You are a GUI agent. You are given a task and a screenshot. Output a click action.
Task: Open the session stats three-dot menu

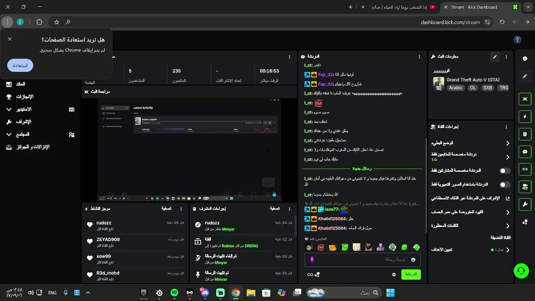click(289, 57)
